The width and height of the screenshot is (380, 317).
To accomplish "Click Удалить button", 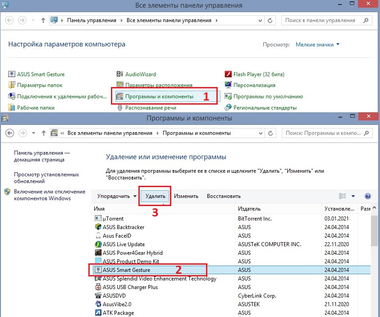I will click(156, 196).
